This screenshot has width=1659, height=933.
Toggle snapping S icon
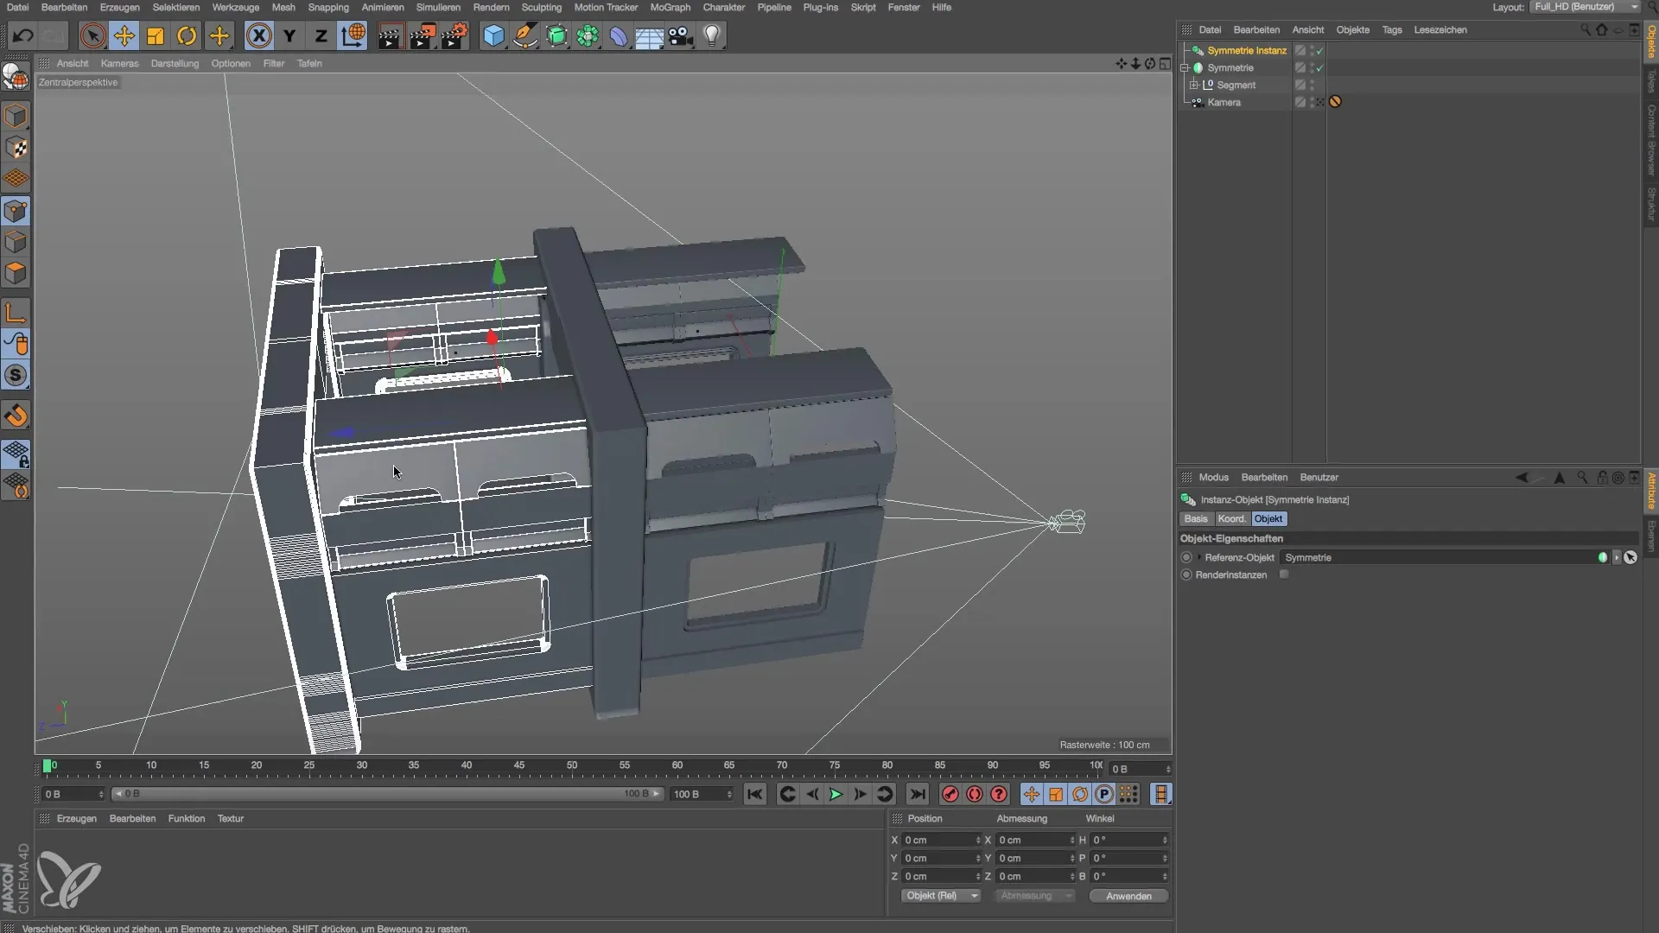click(16, 375)
